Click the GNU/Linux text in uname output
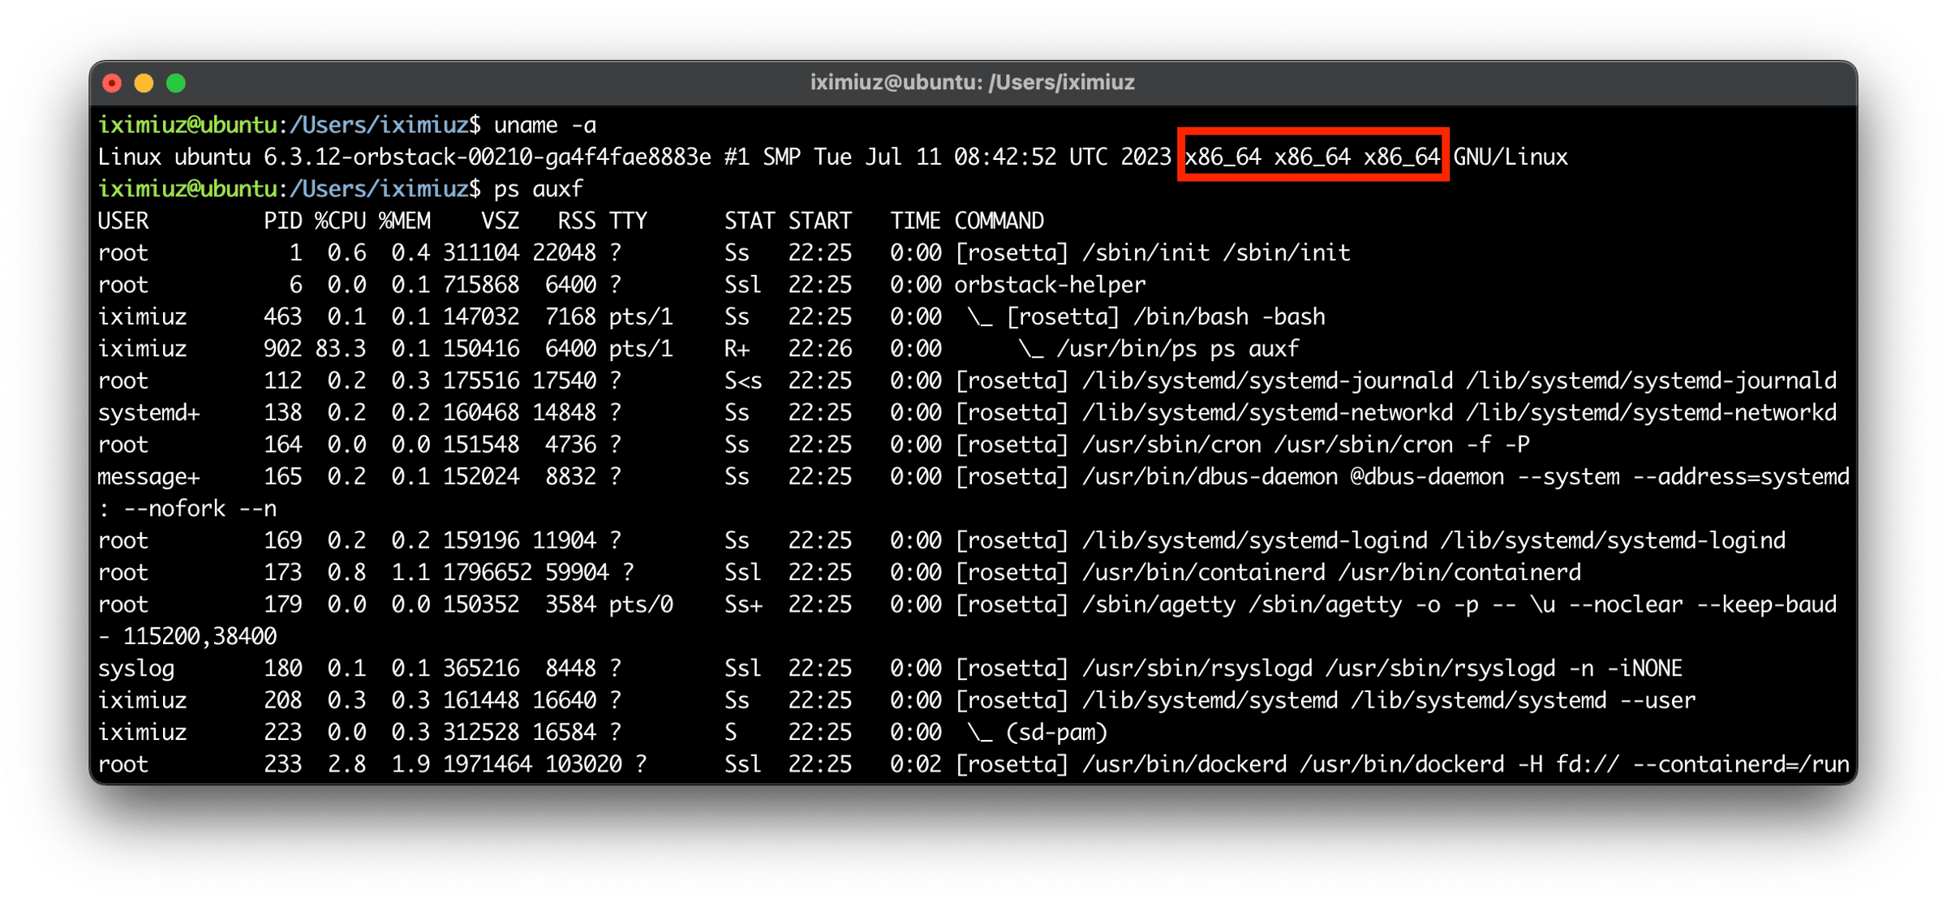Image resolution: width=1947 pixels, height=903 pixels. click(1510, 157)
